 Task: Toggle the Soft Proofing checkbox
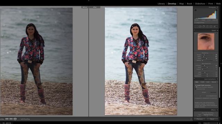19,119
